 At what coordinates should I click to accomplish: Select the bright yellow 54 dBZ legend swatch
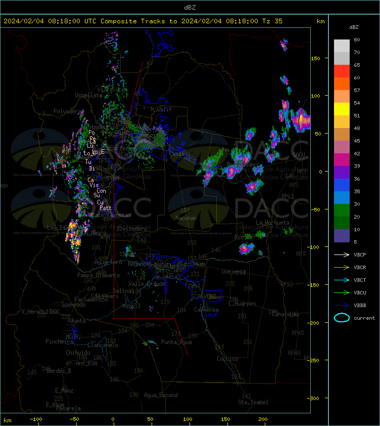[342, 109]
